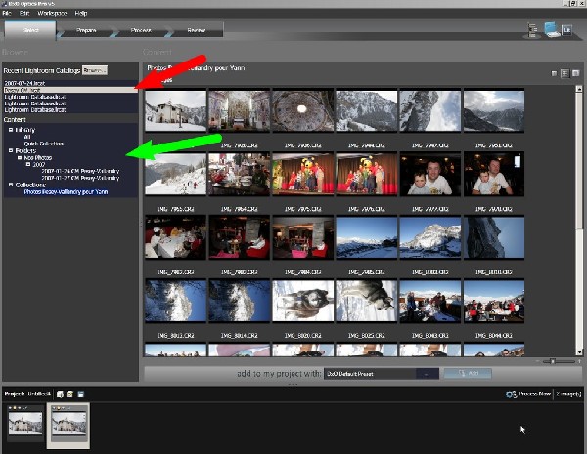The height and width of the screenshot is (454, 587).
Task: Select terrace group photo IMG_8043.CR2
Action: 430,301
